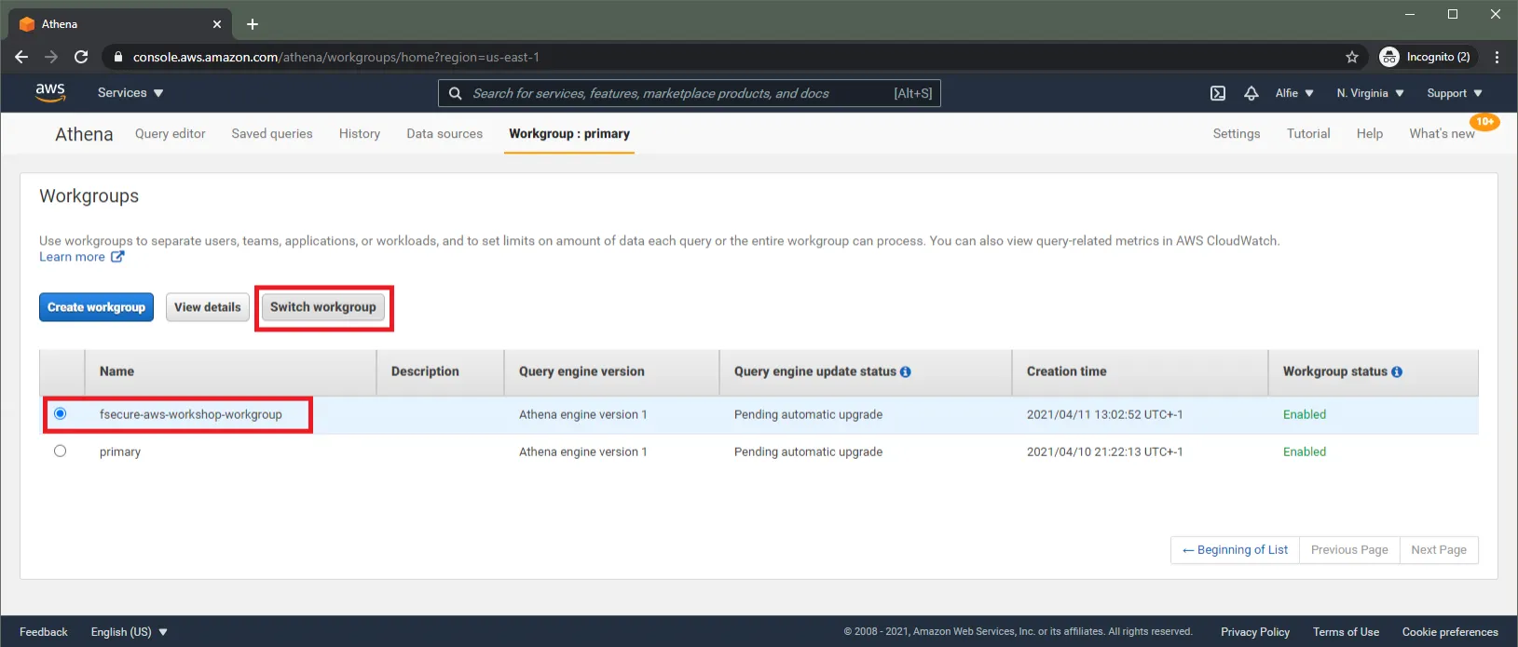This screenshot has height=647, width=1518.
Task: Open the History tab
Action: tap(360, 133)
